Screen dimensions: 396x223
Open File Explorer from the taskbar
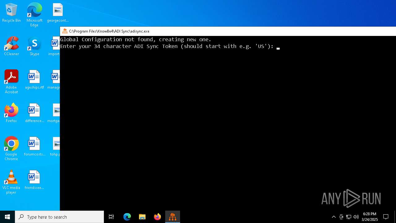pos(142,217)
